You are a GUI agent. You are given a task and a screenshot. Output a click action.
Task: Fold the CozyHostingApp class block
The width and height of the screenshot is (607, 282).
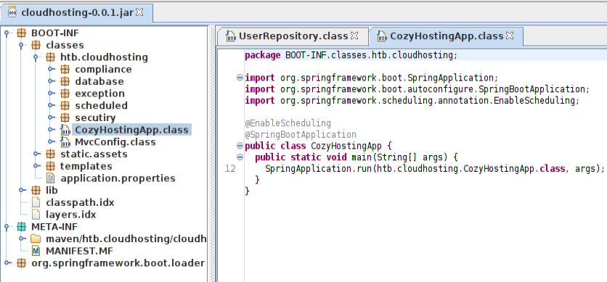click(240, 146)
